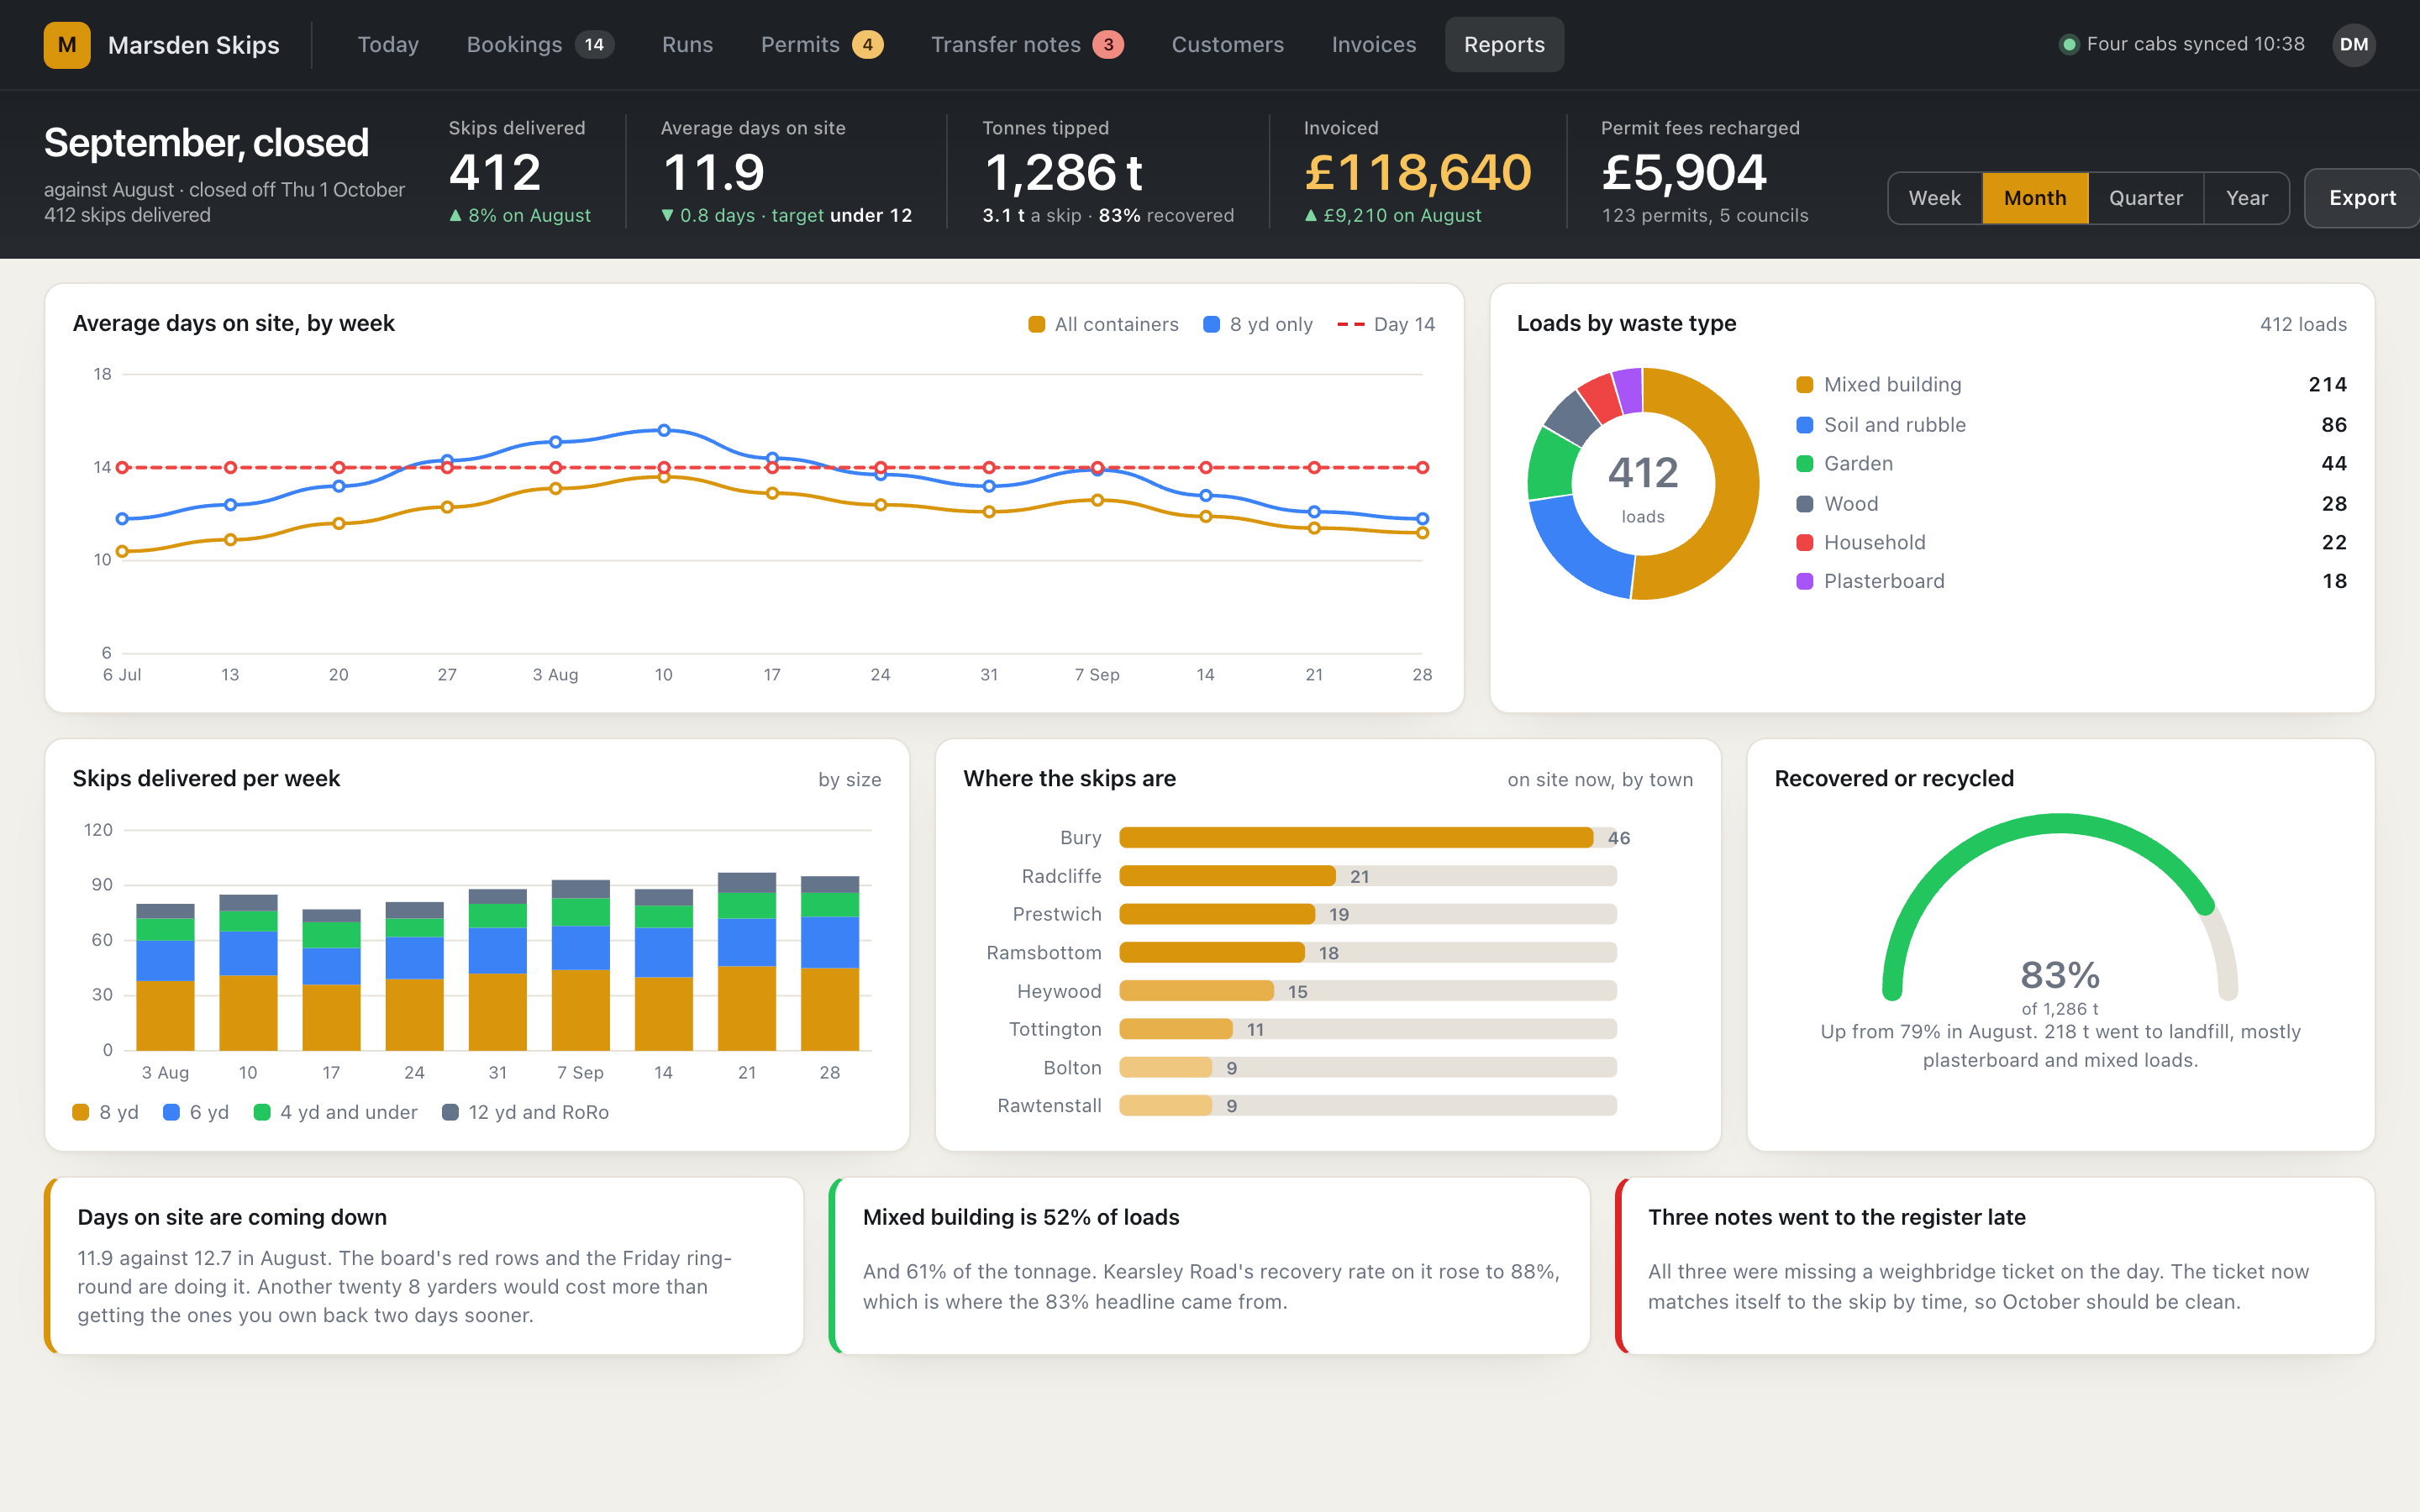Go to Customers tab
Viewport: 2420px width, 1512px height.
click(x=1227, y=45)
